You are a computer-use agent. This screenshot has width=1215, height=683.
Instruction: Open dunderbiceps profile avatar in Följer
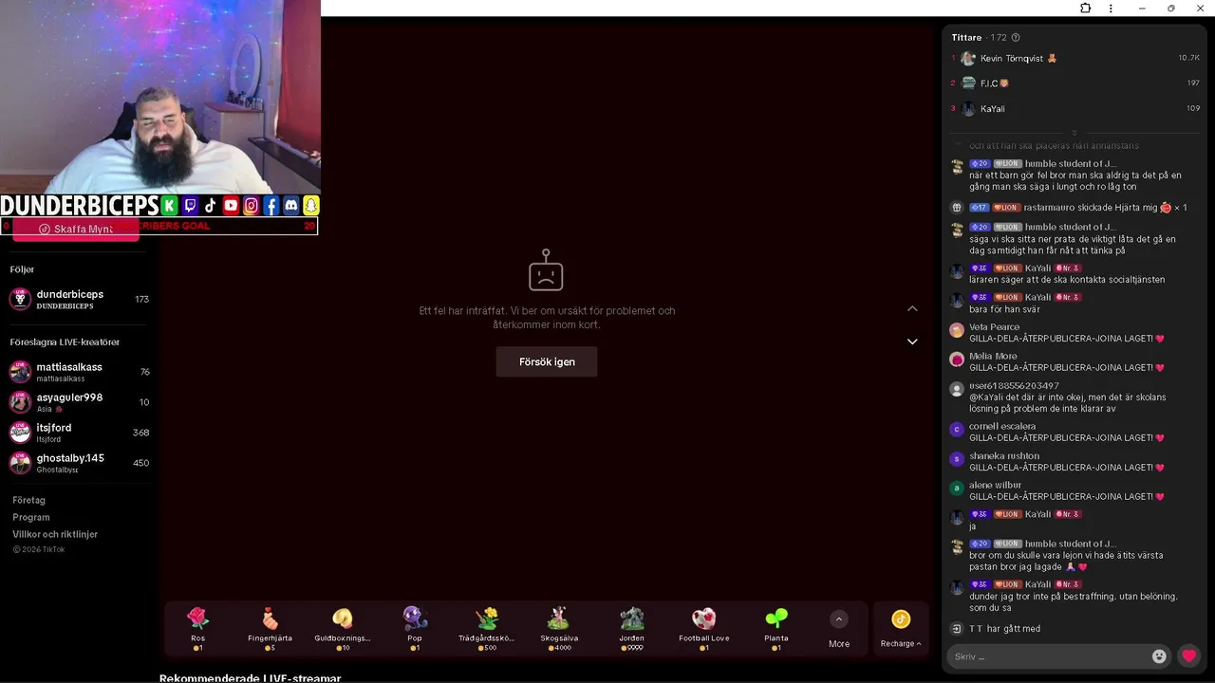pyautogui.click(x=20, y=300)
